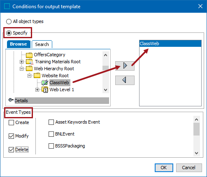The image size is (207, 177).
Task: Tick the BNLEvent checkbox
Action: pyautogui.click(x=51, y=134)
